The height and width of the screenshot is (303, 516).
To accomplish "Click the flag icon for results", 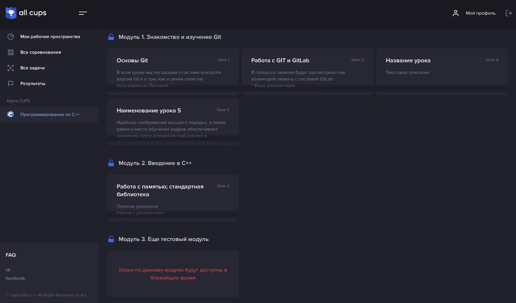I will pos(11,84).
